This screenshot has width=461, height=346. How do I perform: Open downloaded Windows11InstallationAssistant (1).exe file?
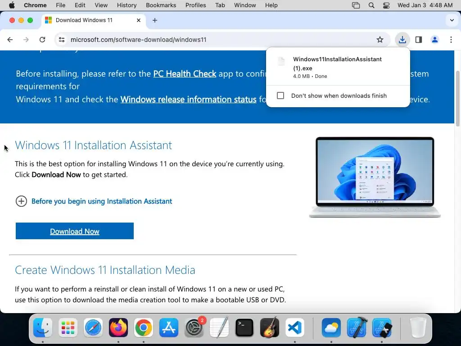coord(338,68)
